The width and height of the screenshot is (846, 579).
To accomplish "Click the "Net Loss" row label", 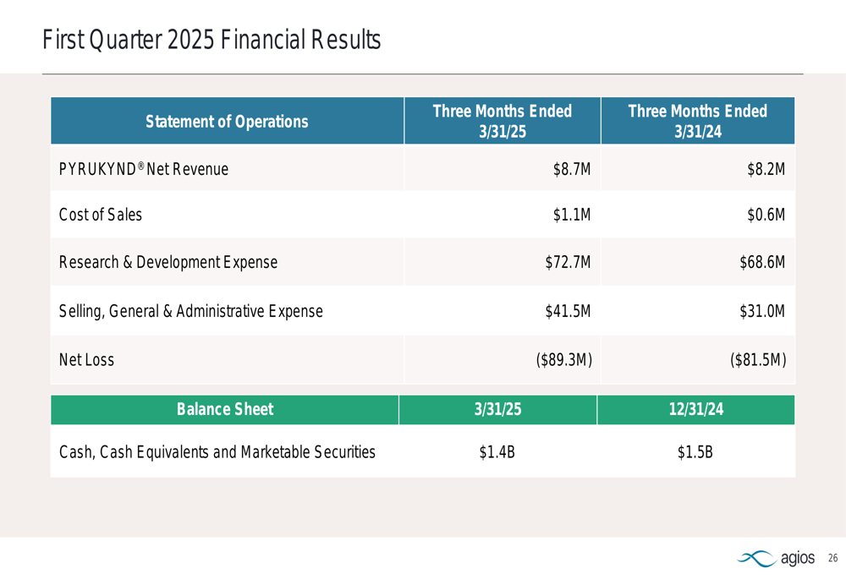I will tap(86, 359).
